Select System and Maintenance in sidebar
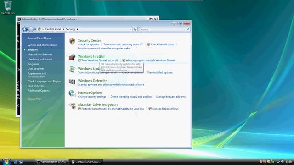 pos(42,45)
